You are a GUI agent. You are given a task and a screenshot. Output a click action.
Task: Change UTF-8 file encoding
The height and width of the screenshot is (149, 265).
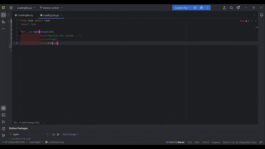(x=205, y=142)
